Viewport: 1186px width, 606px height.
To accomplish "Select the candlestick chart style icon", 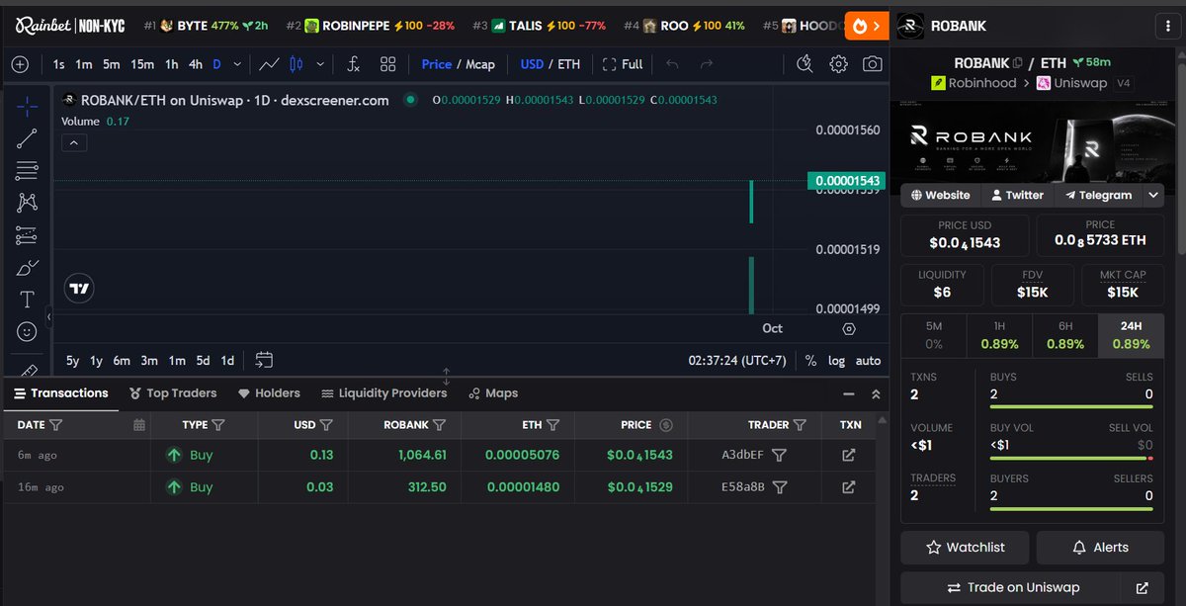I will click(x=296, y=64).
